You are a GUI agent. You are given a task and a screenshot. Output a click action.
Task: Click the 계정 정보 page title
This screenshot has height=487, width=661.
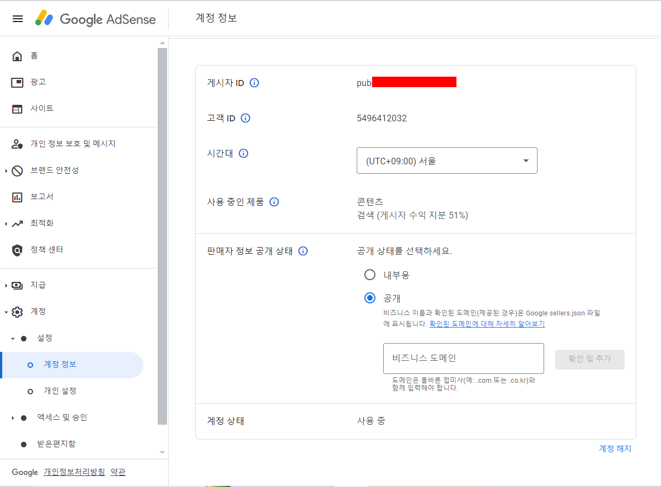point(216,18)
